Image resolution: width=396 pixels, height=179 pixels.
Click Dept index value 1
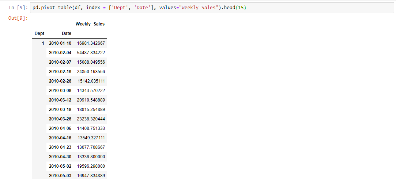pyautogui.click(x=43, y=43)
